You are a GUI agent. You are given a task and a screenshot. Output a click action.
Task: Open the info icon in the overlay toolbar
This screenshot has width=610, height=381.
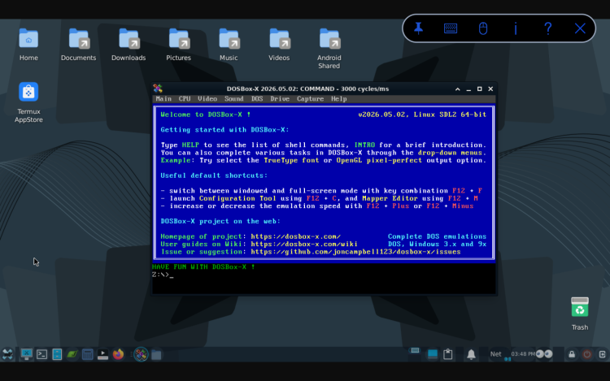click(x=516, y=28)
